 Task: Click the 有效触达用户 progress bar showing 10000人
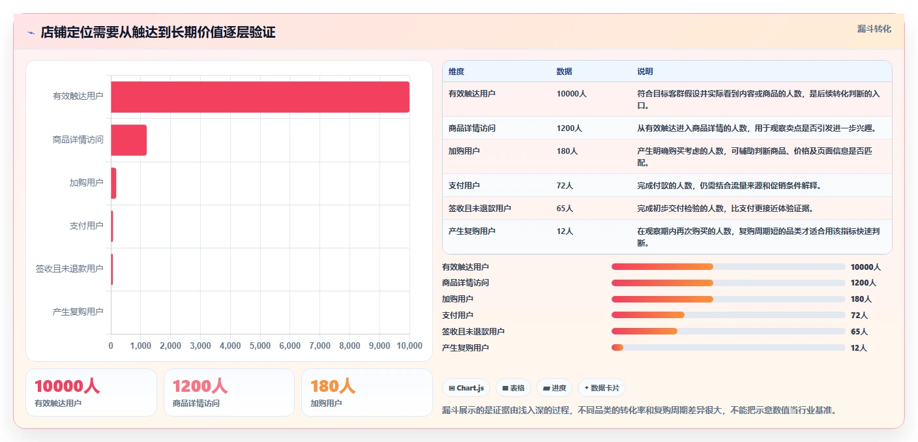coord(728,267)
